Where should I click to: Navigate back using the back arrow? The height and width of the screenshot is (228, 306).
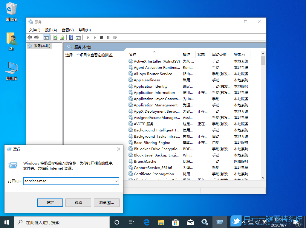[x=30, y=37]
